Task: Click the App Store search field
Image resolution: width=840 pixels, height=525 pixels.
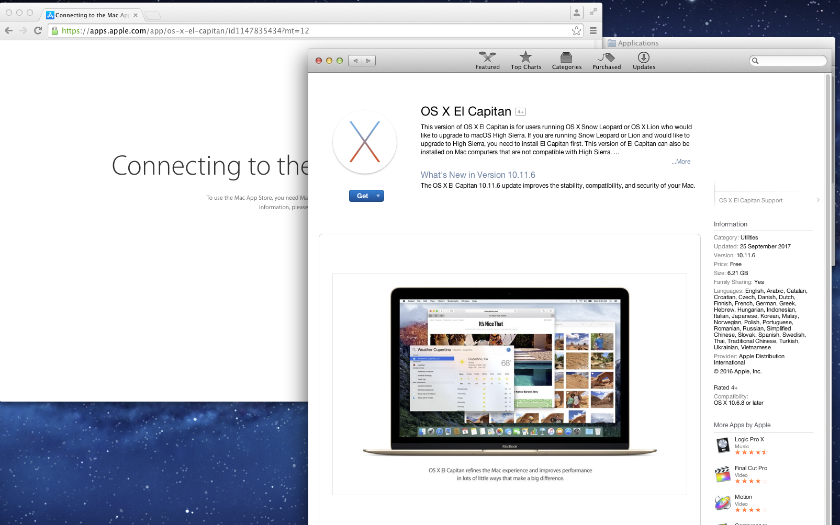Action: [788, 61]
